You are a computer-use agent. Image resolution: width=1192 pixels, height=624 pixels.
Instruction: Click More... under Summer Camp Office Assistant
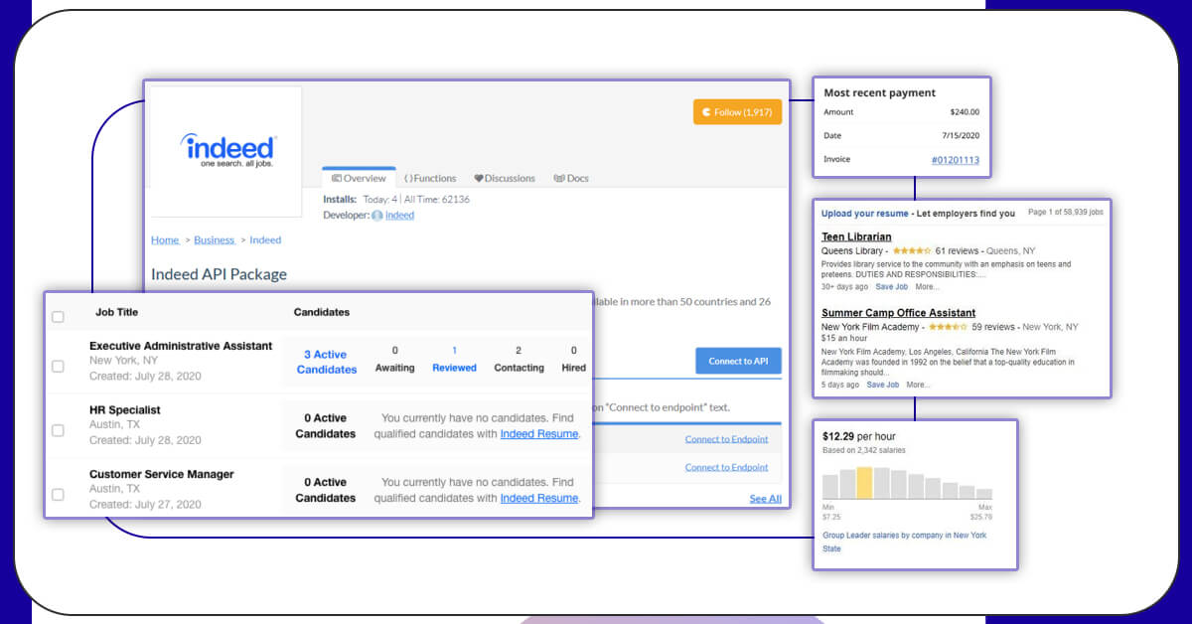[x=918, y=385]
